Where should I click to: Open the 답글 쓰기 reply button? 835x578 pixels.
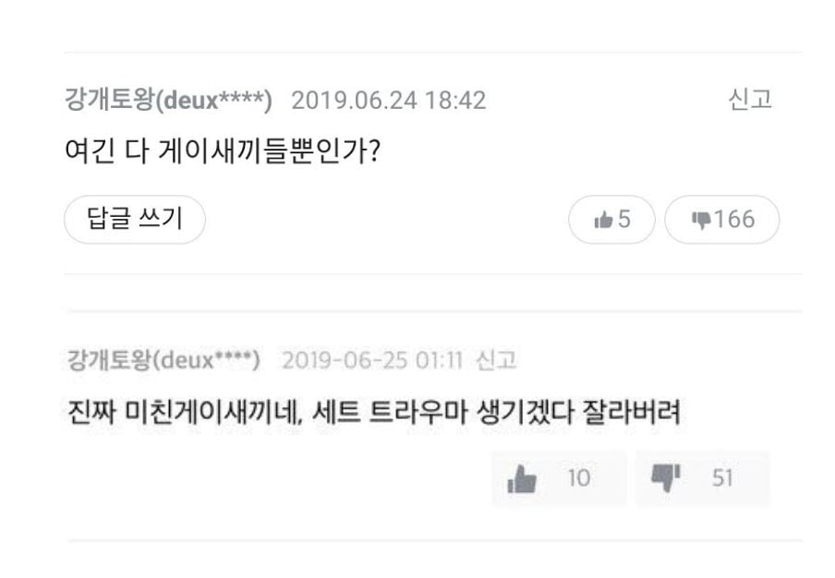[135, 219]
